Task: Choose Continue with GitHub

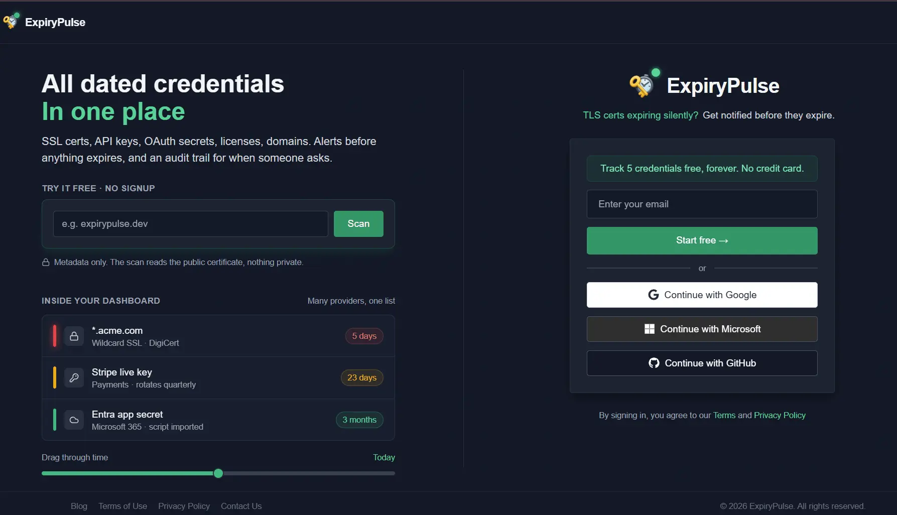Action: [702, 363]
